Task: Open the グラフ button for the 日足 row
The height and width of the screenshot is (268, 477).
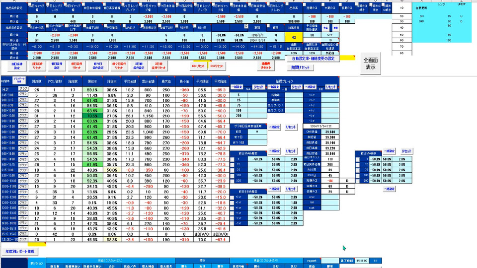Action: click(x=23, y=89)
